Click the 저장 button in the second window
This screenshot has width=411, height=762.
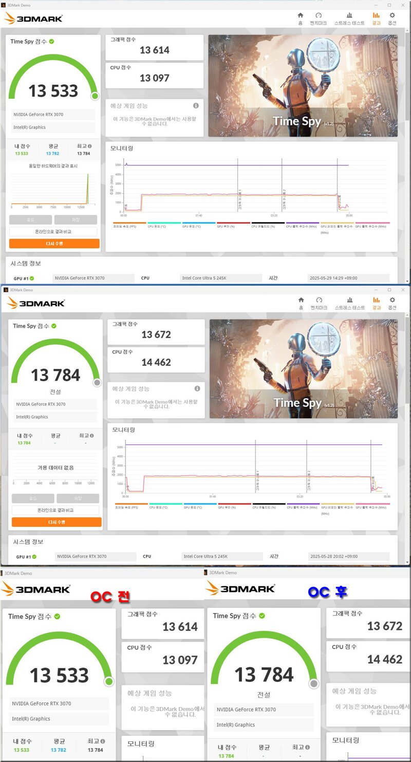coord(78,498)
